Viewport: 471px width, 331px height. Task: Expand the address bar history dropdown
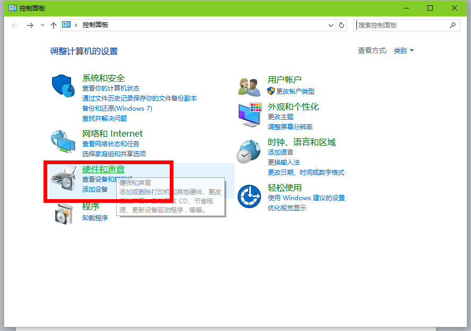[x=331, y=25]
